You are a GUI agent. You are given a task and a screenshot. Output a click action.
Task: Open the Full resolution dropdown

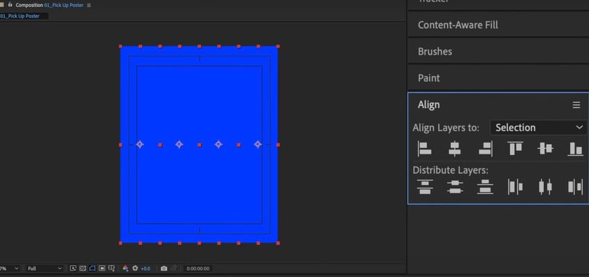tap(44, 269)
